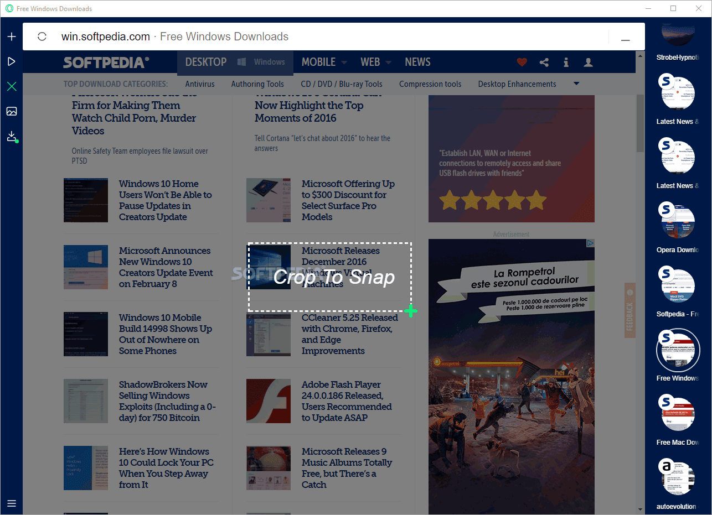Open Microsoft Releases 9 Music Albums article
Image resolution: width=712 pixels, height=515 pixels.
[347, 468]
